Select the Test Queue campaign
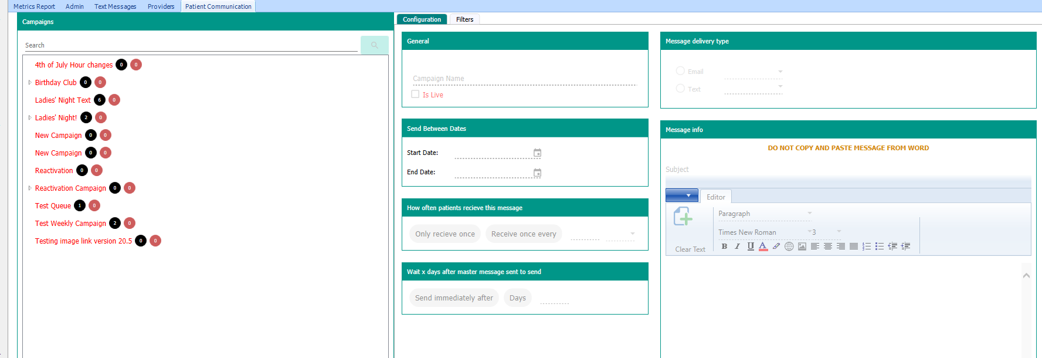The width and height of the screenshot is (1042, 358). tap(53, 206)
